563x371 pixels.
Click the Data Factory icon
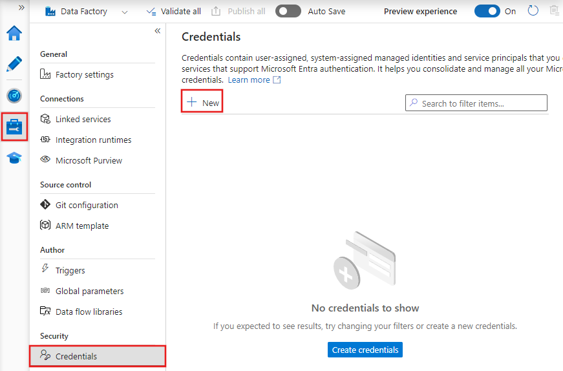[50, 12]
